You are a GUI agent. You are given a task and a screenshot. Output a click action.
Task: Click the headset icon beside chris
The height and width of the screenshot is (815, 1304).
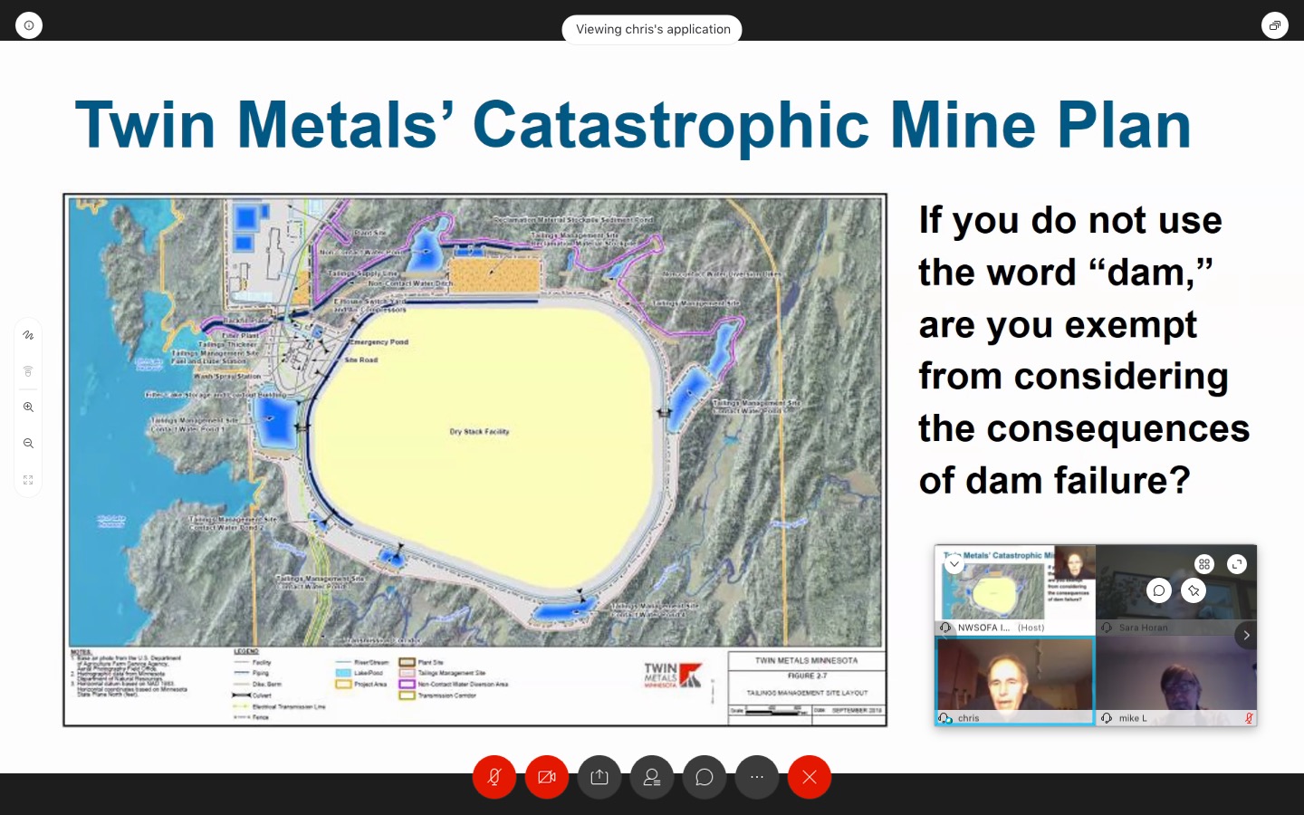(945, 718)
